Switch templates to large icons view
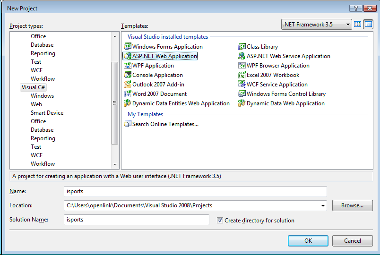380x255 pixels. (357, 24)
